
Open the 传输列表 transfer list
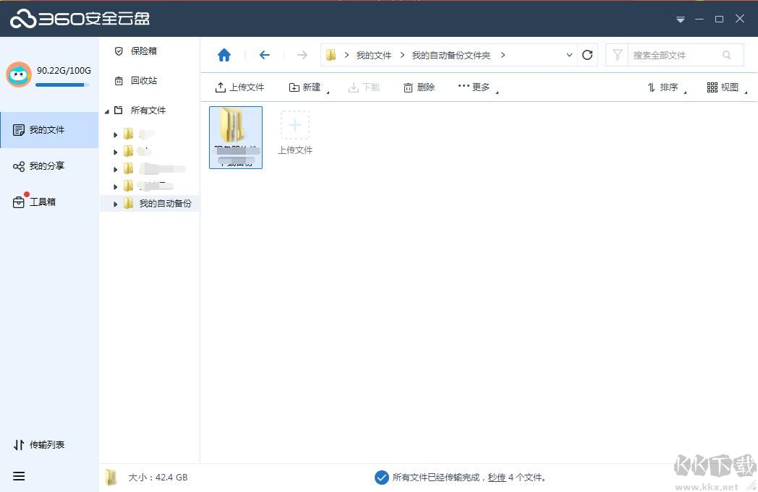pos(39,444)
